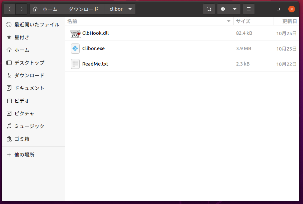Navigate to ホーム in the path bar
The image size is (303, 204).
pyautogui.click(x=46, y=9)
